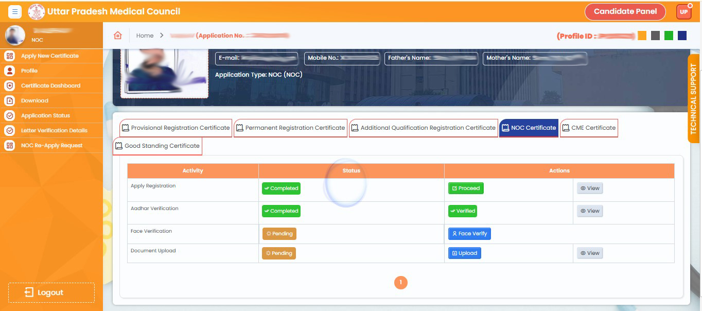Click the Logout button
Image resolution: width=702 pixels, height=311 pixels.
[x=51, y=292]
